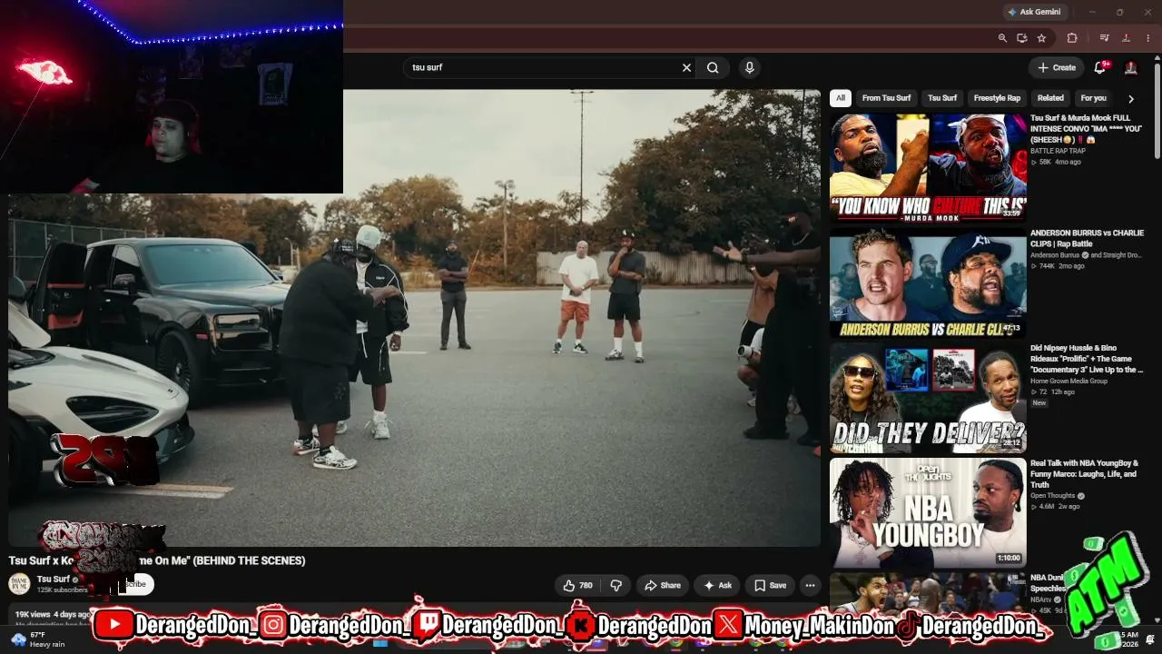Viewport: 1162px width, 654px height.
Task: Open the weather widget showing Heavy rain
Action: coord(38,639)
